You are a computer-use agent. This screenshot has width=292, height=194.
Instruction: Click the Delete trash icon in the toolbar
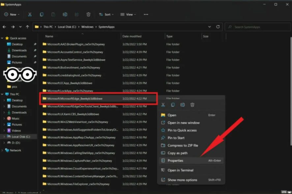[x=88, y=14]
